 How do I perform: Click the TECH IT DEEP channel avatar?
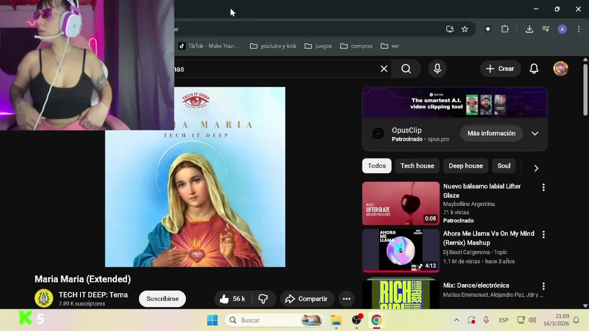pyautogui.click(x=44, y=298)
